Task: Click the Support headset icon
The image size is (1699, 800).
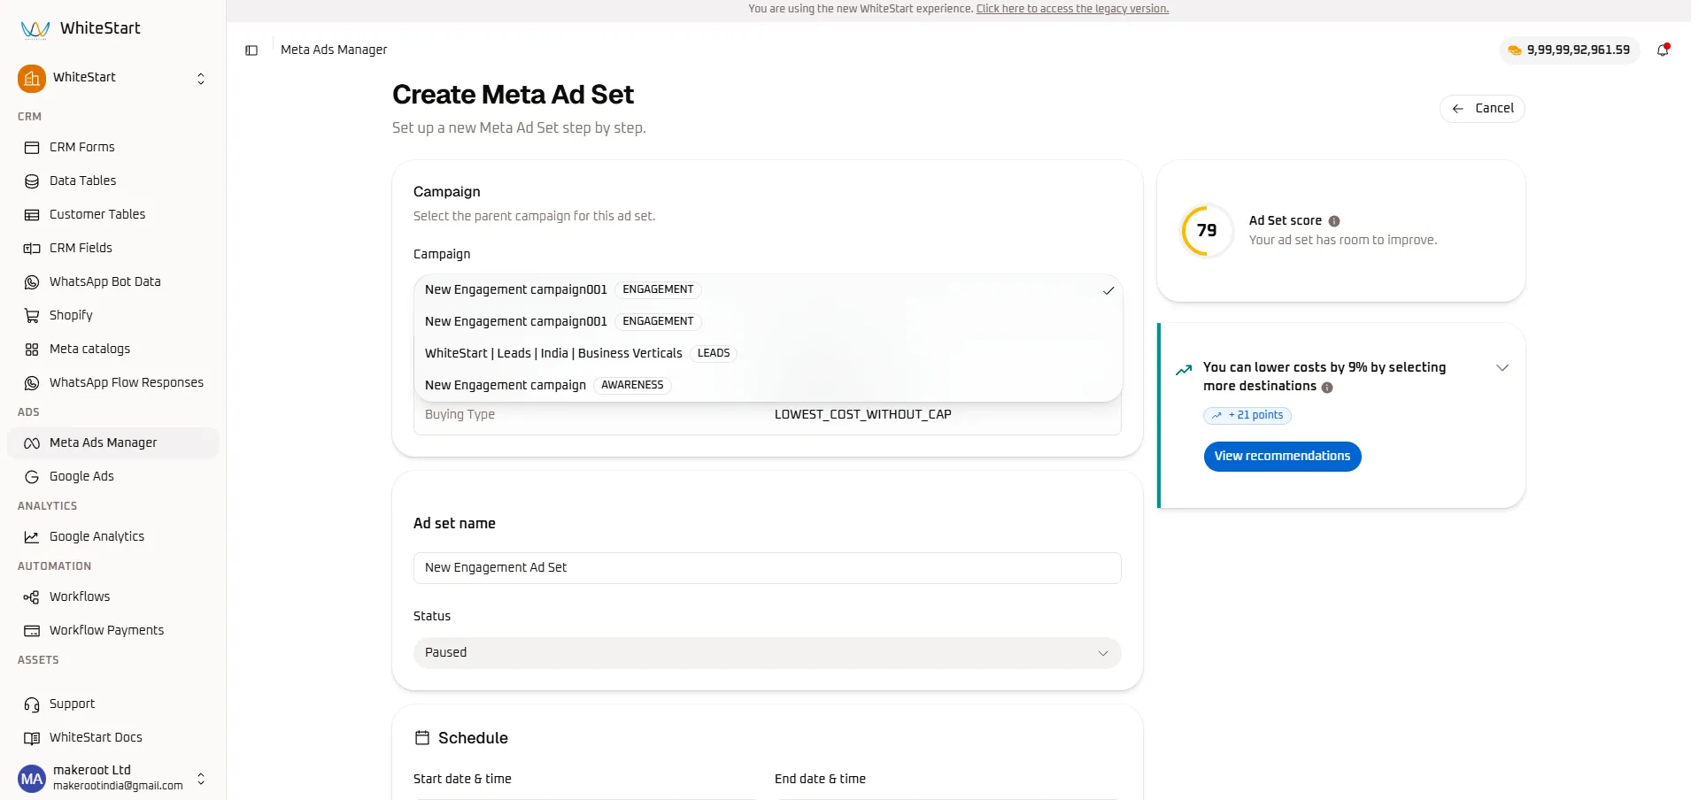Action: coord(32,704)
